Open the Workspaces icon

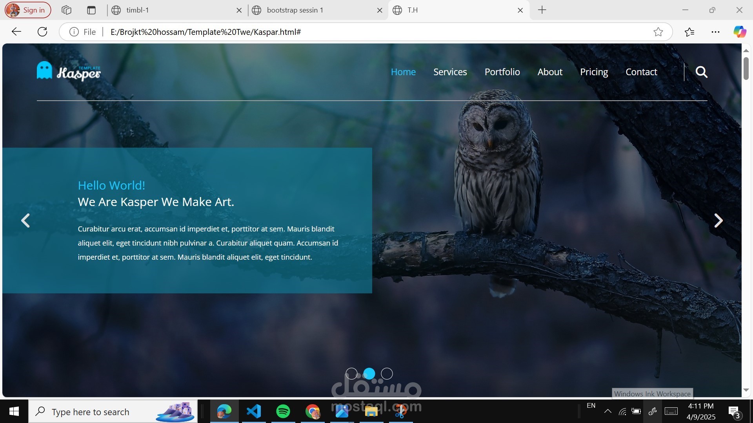pyautogui.click(x=66, y=10)
